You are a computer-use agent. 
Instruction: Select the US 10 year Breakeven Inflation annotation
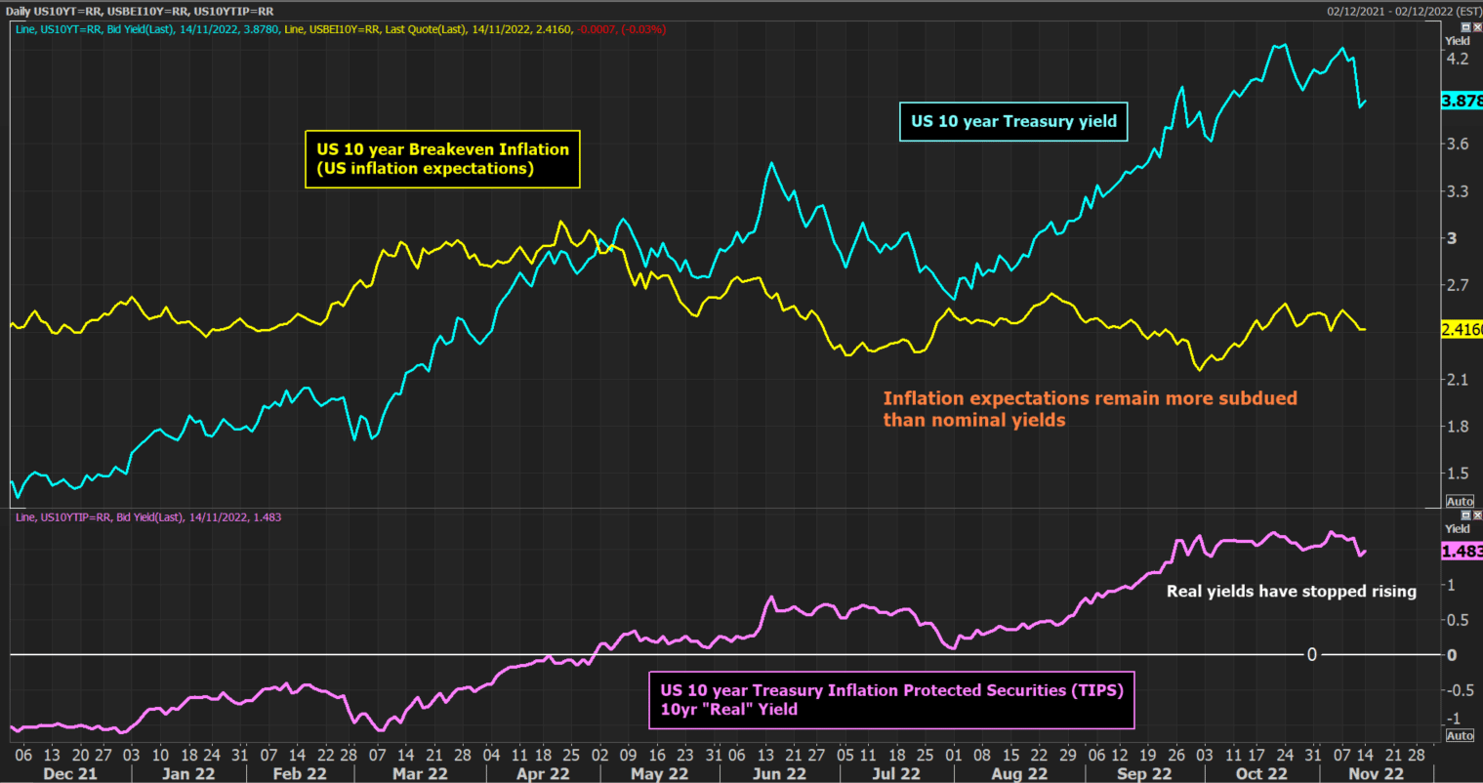tap(442, 159)
